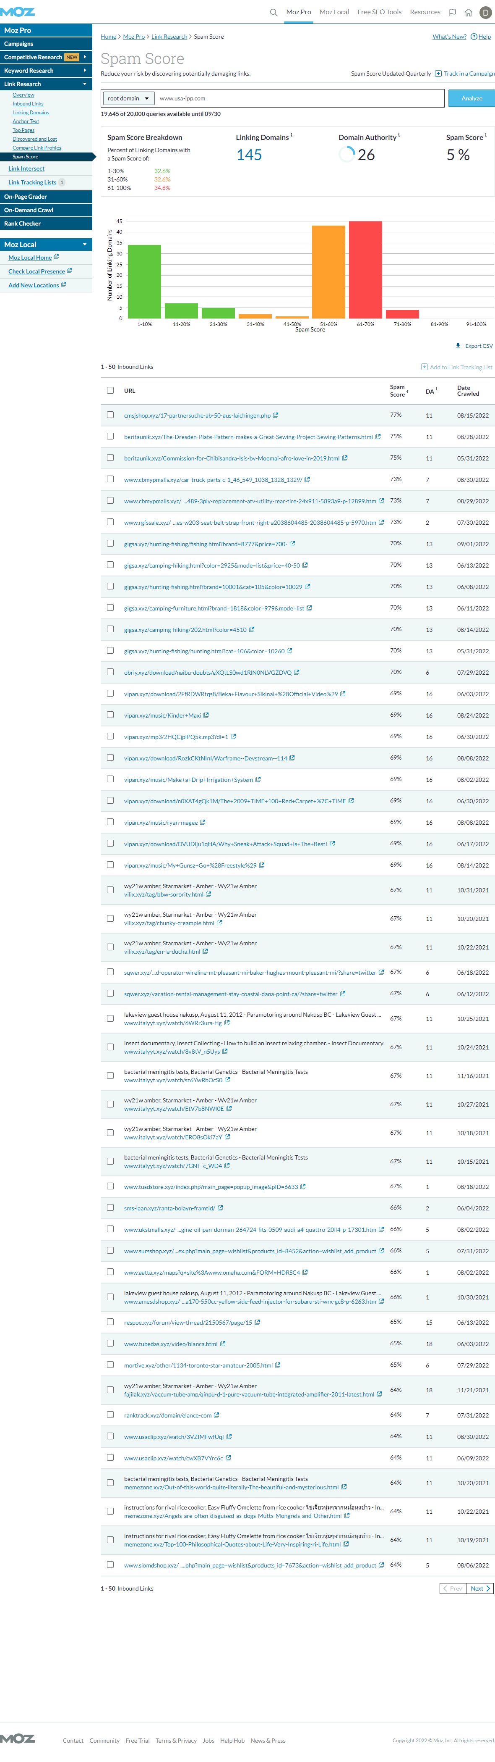
Task: Open Compare Link Profiles in the sidebar
Action: pyautogui.click(x=37, y=148)
